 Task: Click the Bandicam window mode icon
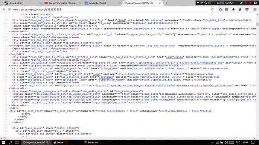click(x=202, y=3)
